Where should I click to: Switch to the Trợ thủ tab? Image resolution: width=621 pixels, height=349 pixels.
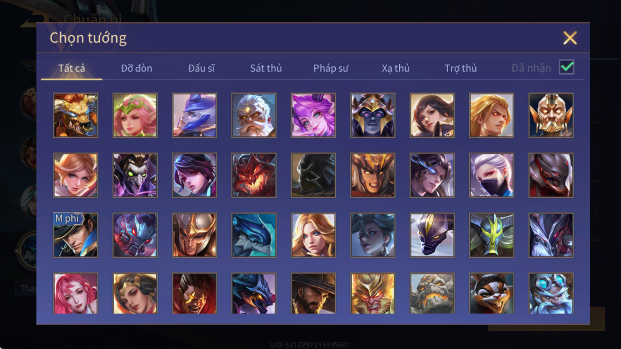pyautogui.click(x=461, y=68)
